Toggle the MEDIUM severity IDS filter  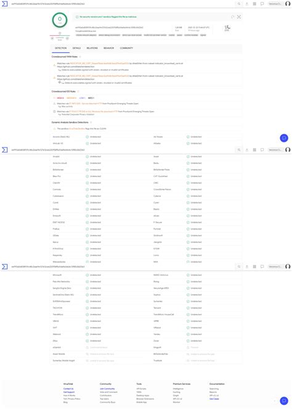(71, 98)
